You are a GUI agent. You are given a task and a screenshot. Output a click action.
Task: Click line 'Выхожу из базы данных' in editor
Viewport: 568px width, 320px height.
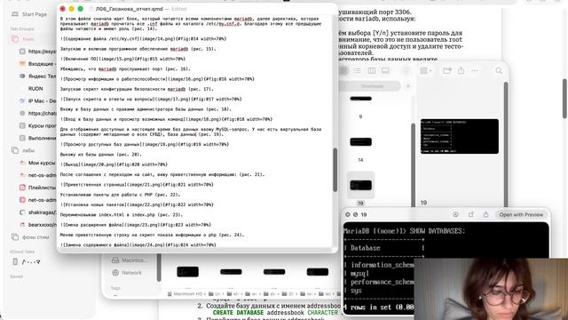101,154
